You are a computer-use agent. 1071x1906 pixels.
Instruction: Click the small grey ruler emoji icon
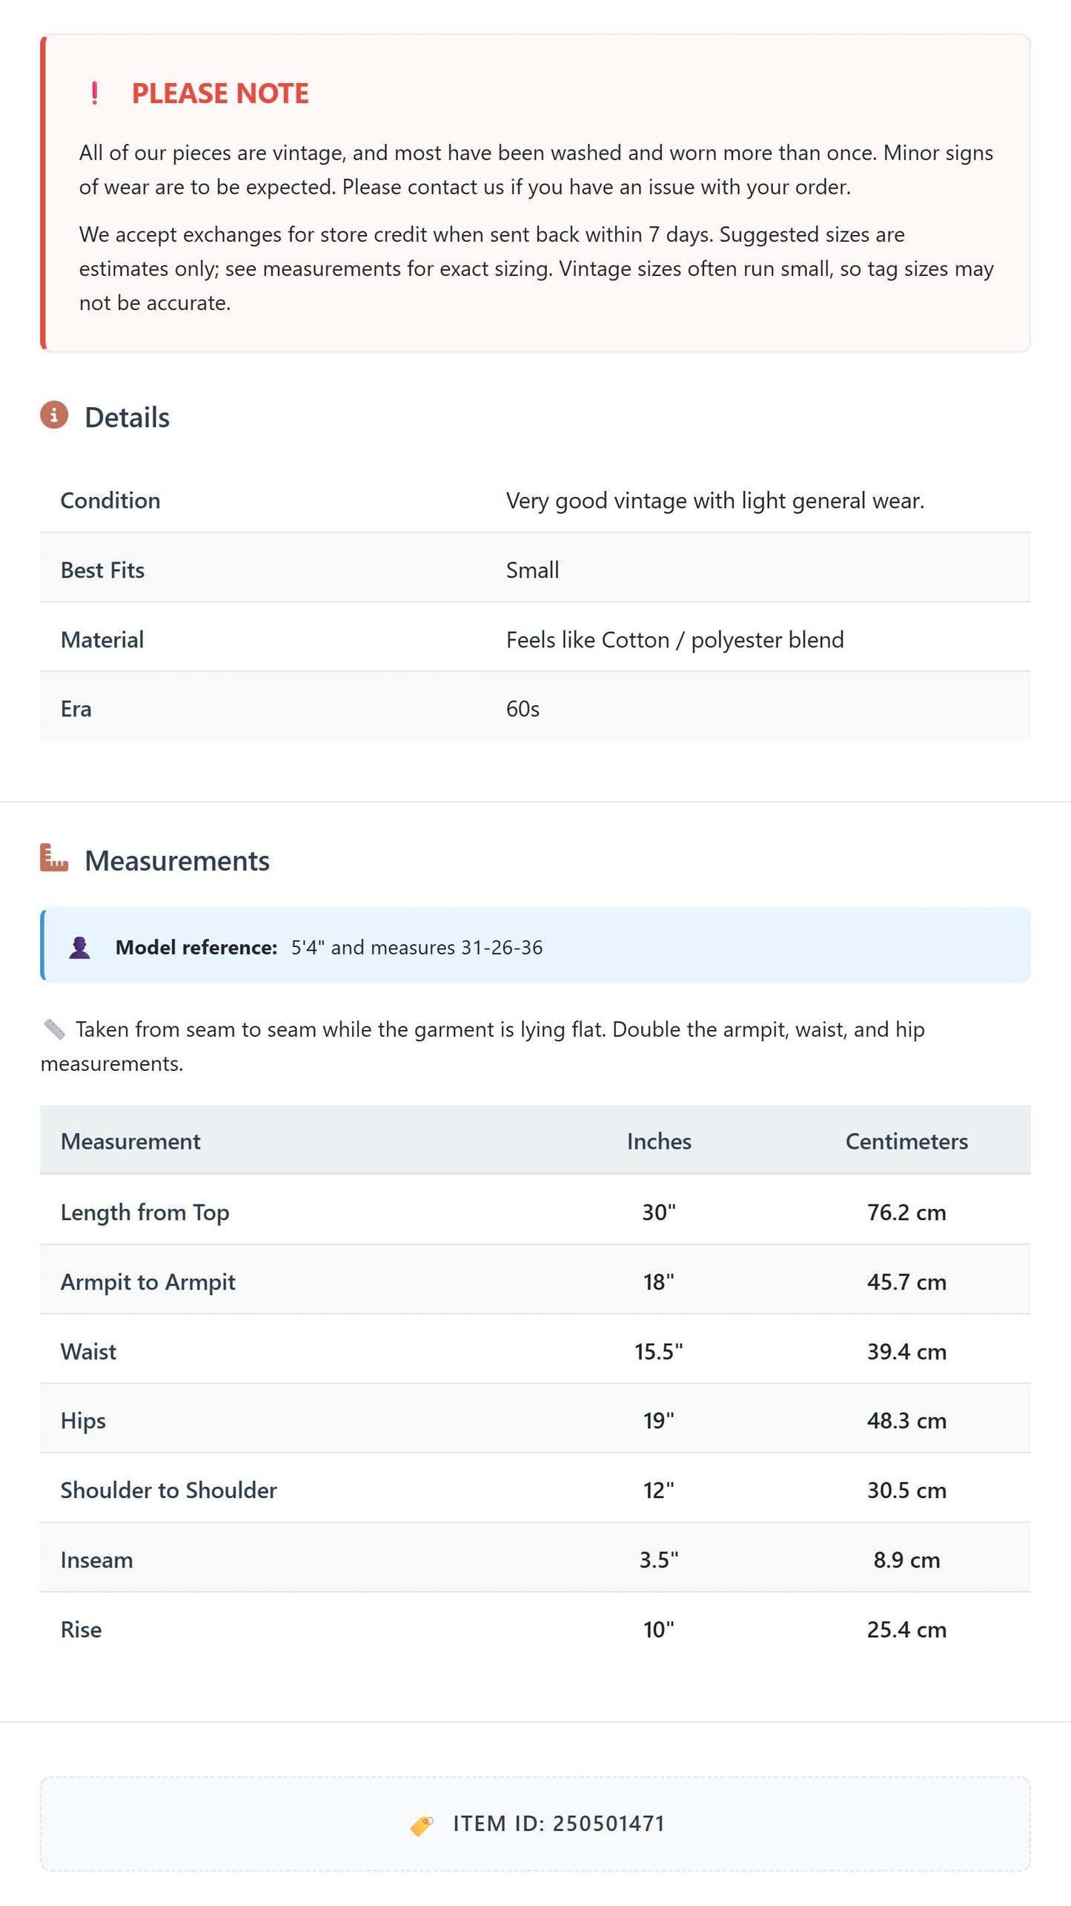[x=54, y=1029]
